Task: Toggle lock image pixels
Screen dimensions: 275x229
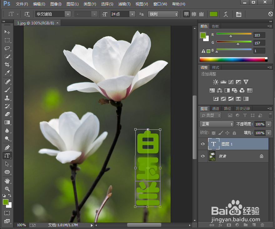Action: coord(220,133)
